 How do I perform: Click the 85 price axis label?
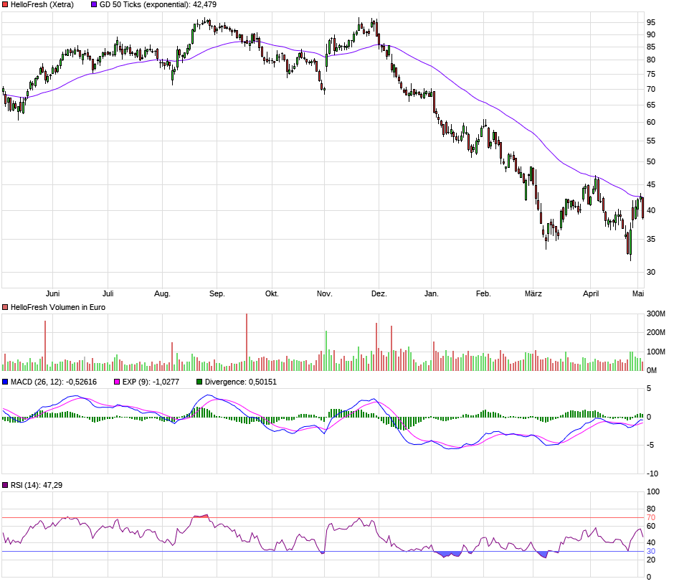click(x=651, y=47)
